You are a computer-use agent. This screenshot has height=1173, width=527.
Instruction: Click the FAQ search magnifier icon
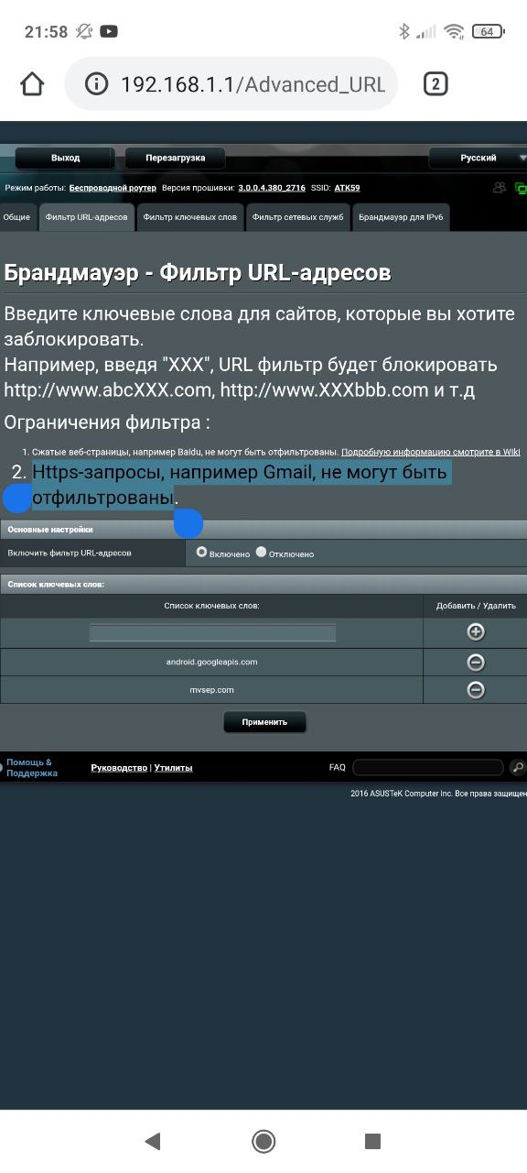(518, 768)
